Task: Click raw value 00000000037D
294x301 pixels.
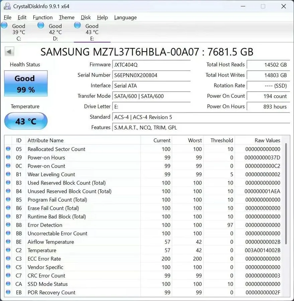Action: [x=262, y=158]
